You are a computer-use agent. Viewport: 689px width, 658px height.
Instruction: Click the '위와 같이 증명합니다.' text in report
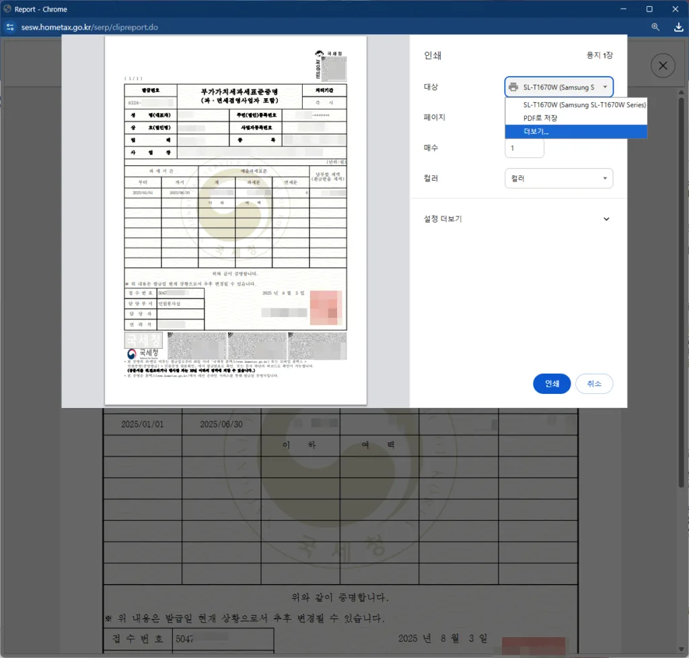pos(340,598)
